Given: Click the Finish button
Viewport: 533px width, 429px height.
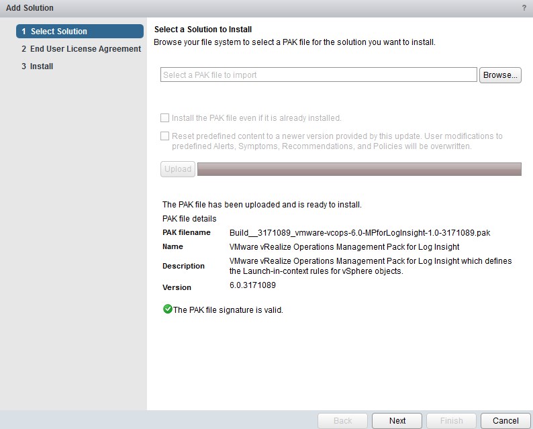Looking at the screenshot, I should coord(451,420).
